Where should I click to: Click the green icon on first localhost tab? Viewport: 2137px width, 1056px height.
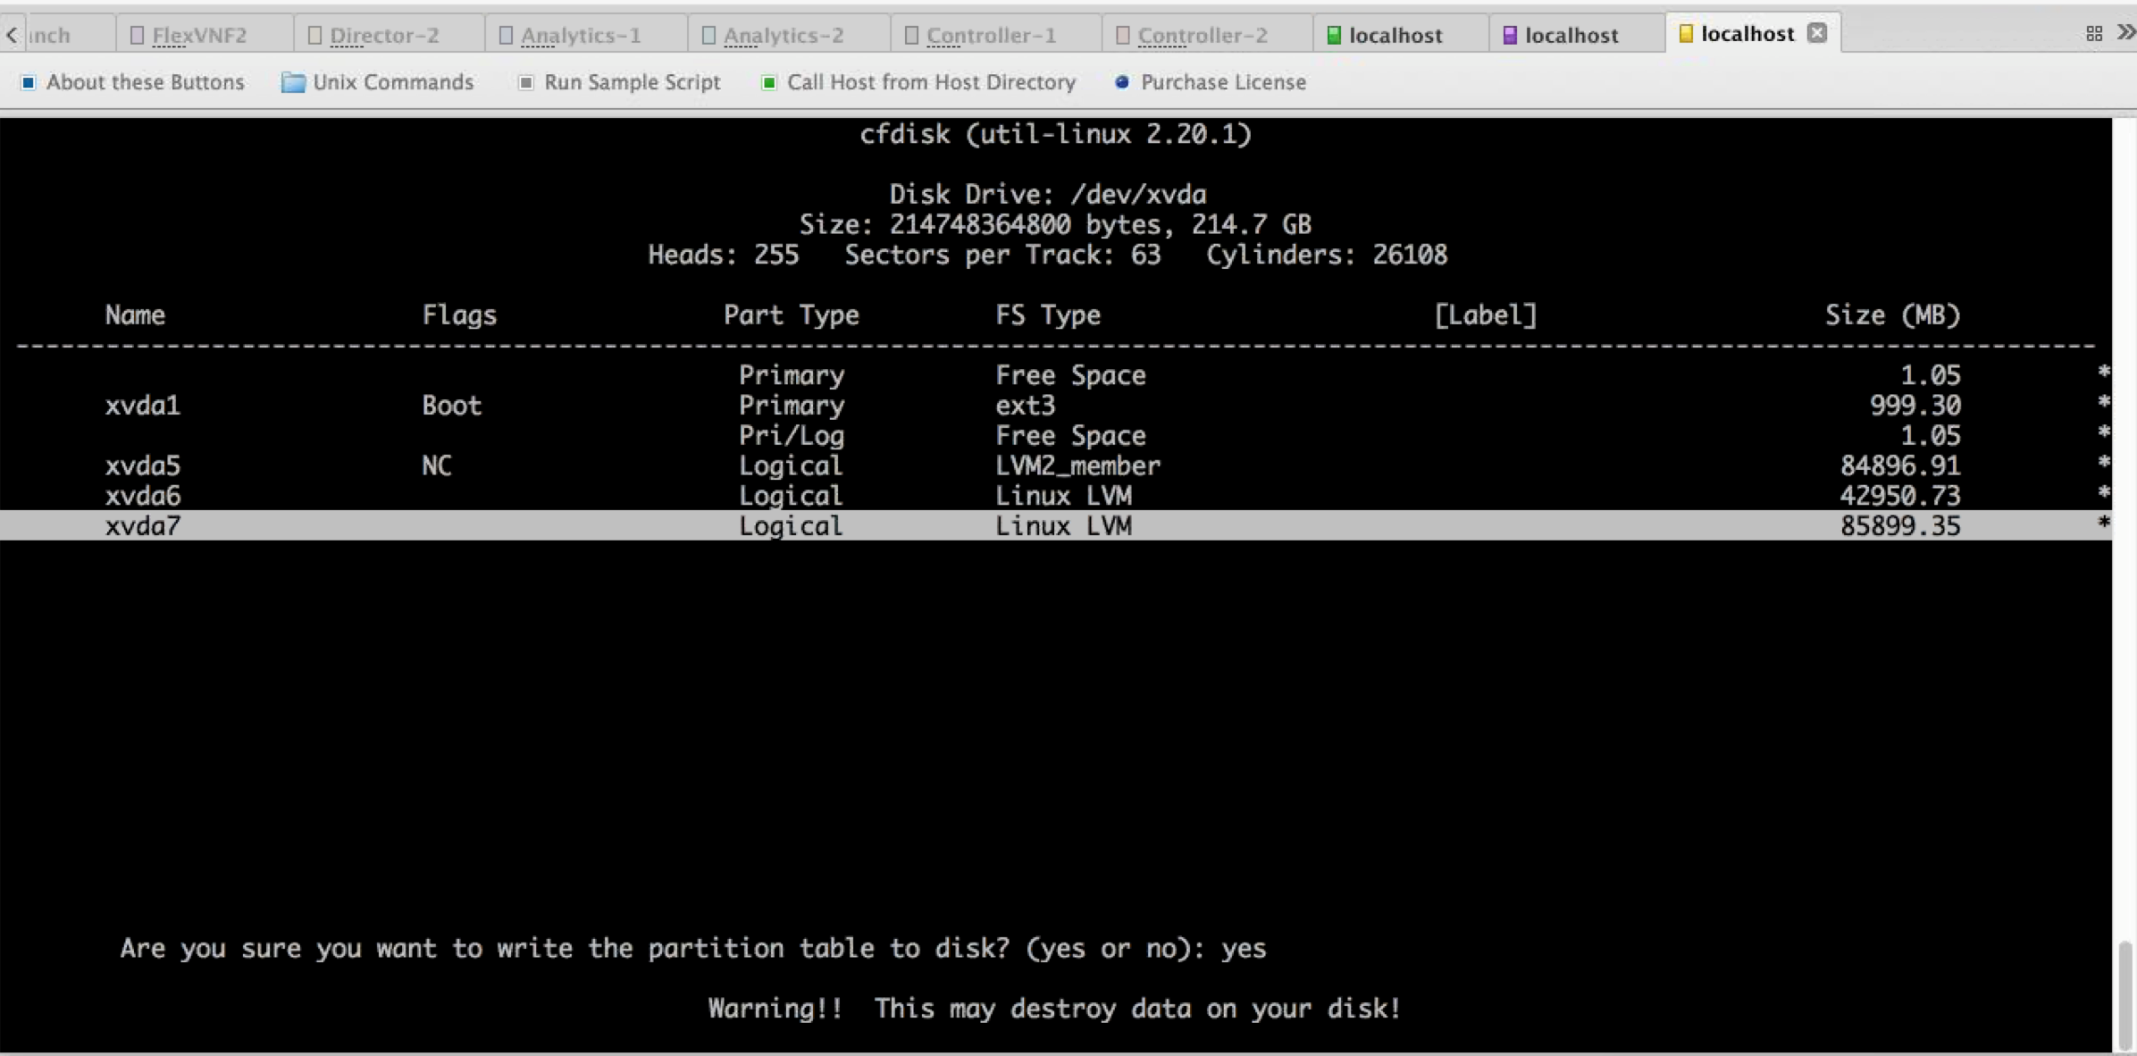click(x=1334, y=35)
